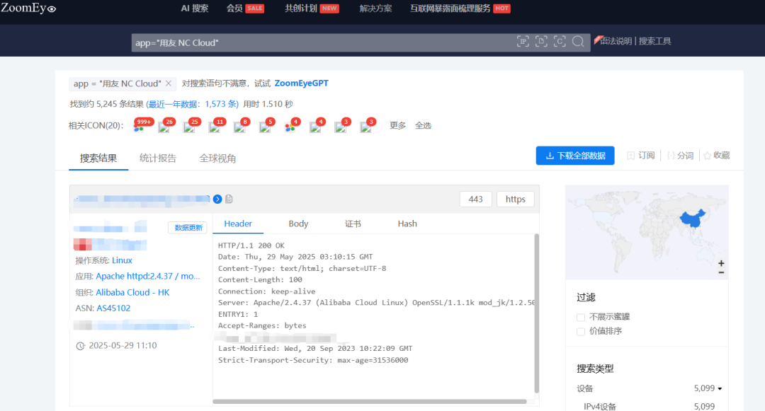Select the IP search icon in search bar
765x411 pixels.
coord(523,42)
